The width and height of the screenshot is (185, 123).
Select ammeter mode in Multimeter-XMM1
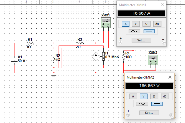point(126,24)
